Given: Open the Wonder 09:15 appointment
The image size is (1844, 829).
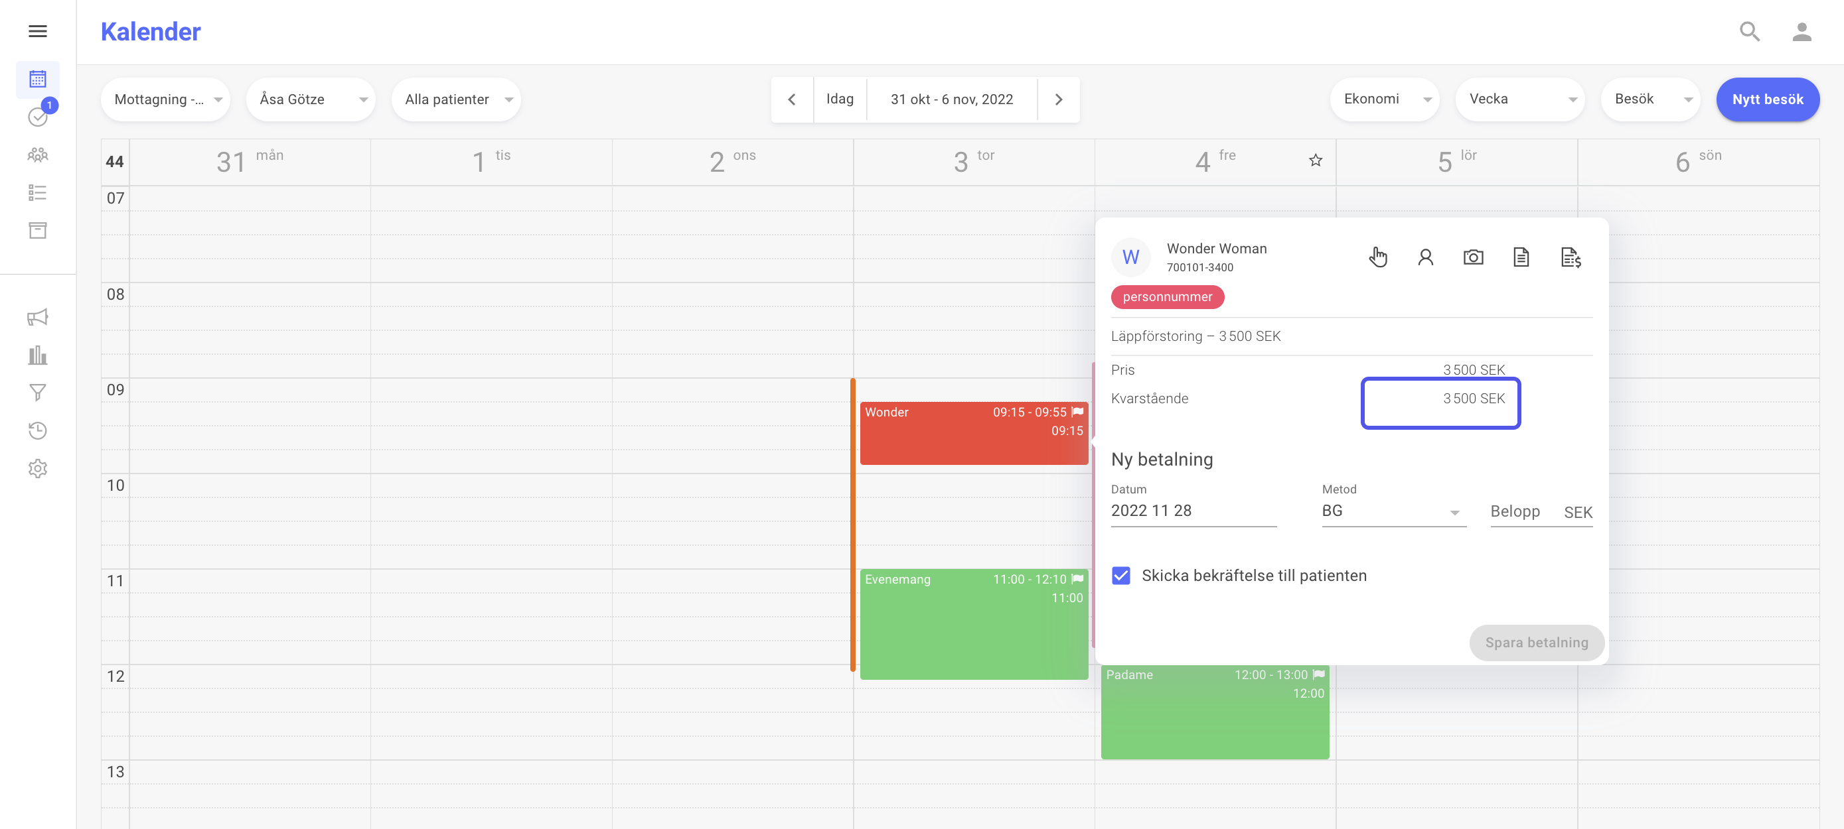Looking at the screenshot, I should (974, 433).
